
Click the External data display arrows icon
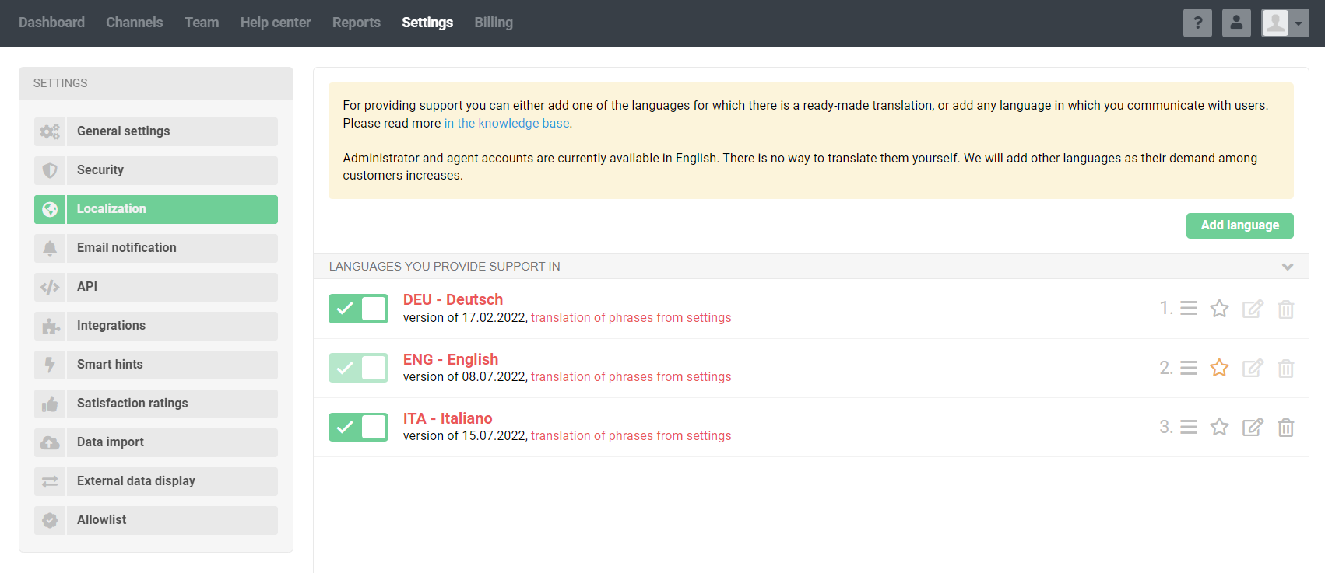50,481
